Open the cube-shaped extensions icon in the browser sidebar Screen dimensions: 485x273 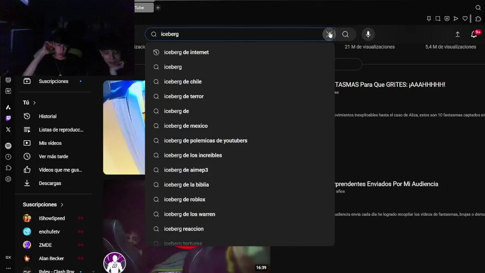pyautogui.click(x=8, y=168)
